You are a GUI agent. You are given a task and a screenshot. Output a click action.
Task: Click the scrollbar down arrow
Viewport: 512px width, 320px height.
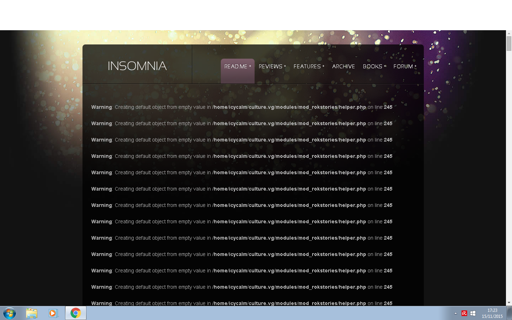[509, 303]
